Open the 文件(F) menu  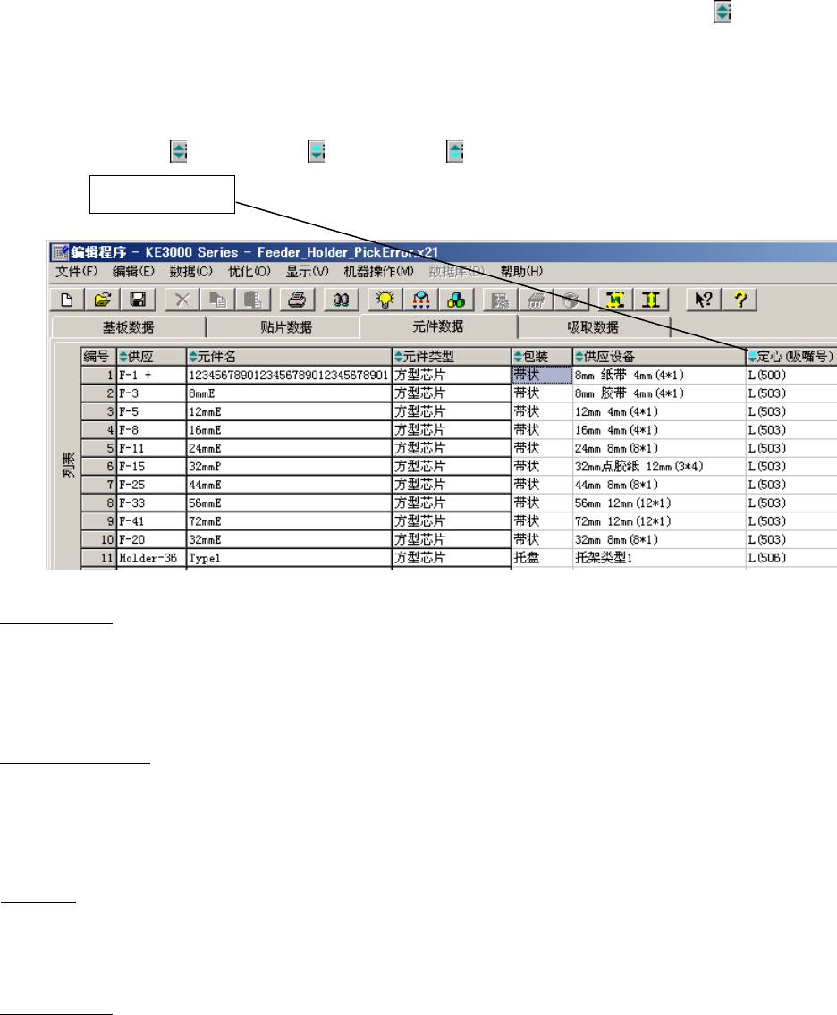76,271
